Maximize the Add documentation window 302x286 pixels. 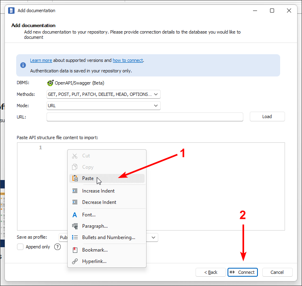[272, 11]
